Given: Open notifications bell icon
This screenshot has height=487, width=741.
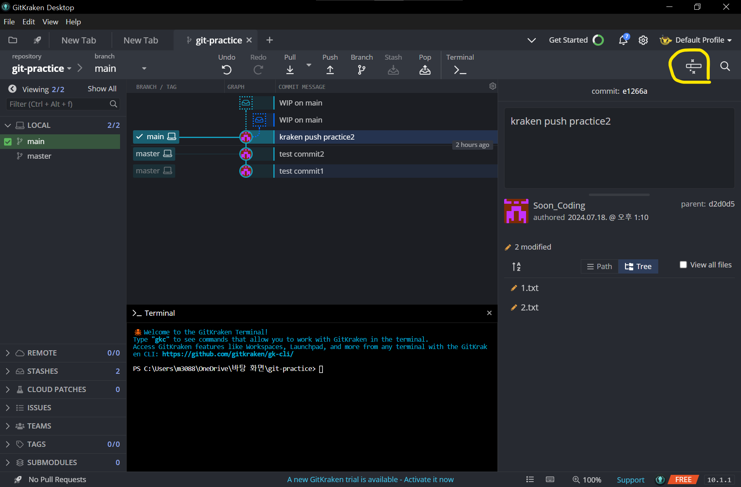Looking at the screenshot, I should pyautogui.click(x=623, y=40).
